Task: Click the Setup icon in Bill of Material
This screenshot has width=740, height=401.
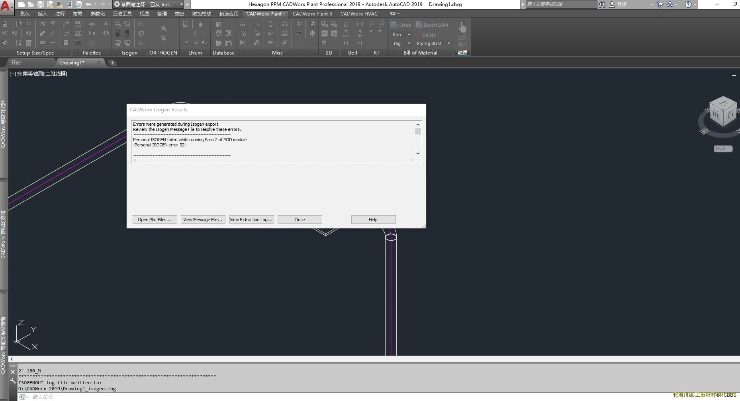Action: [401, 25]
